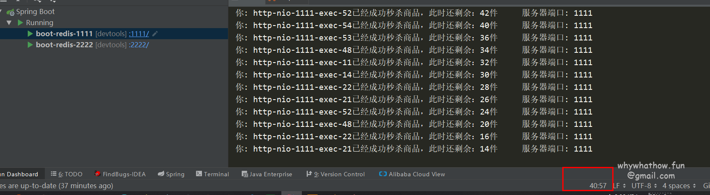Show the Spring tool window
This screenshot has height=195, width=710.
tap(171, 174)
